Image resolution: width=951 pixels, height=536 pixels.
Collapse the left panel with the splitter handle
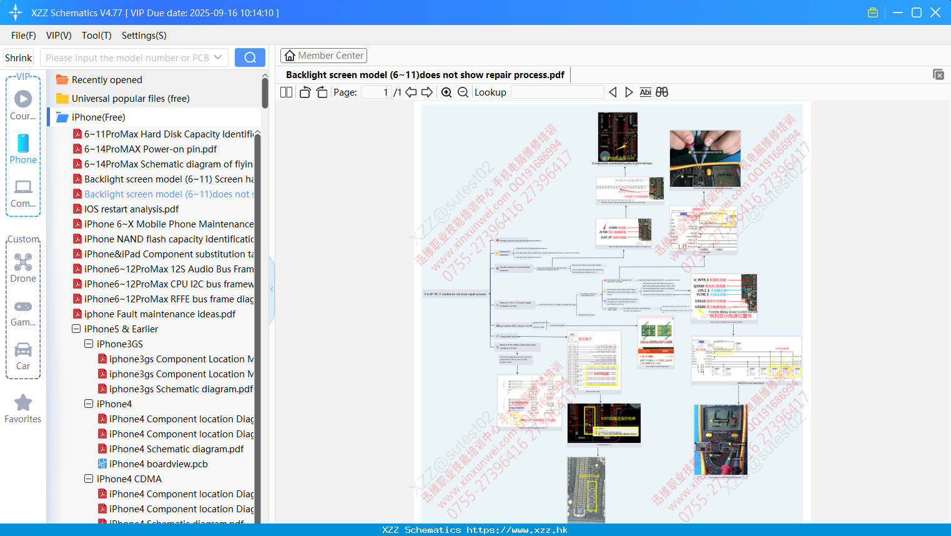tap(272, 289)
